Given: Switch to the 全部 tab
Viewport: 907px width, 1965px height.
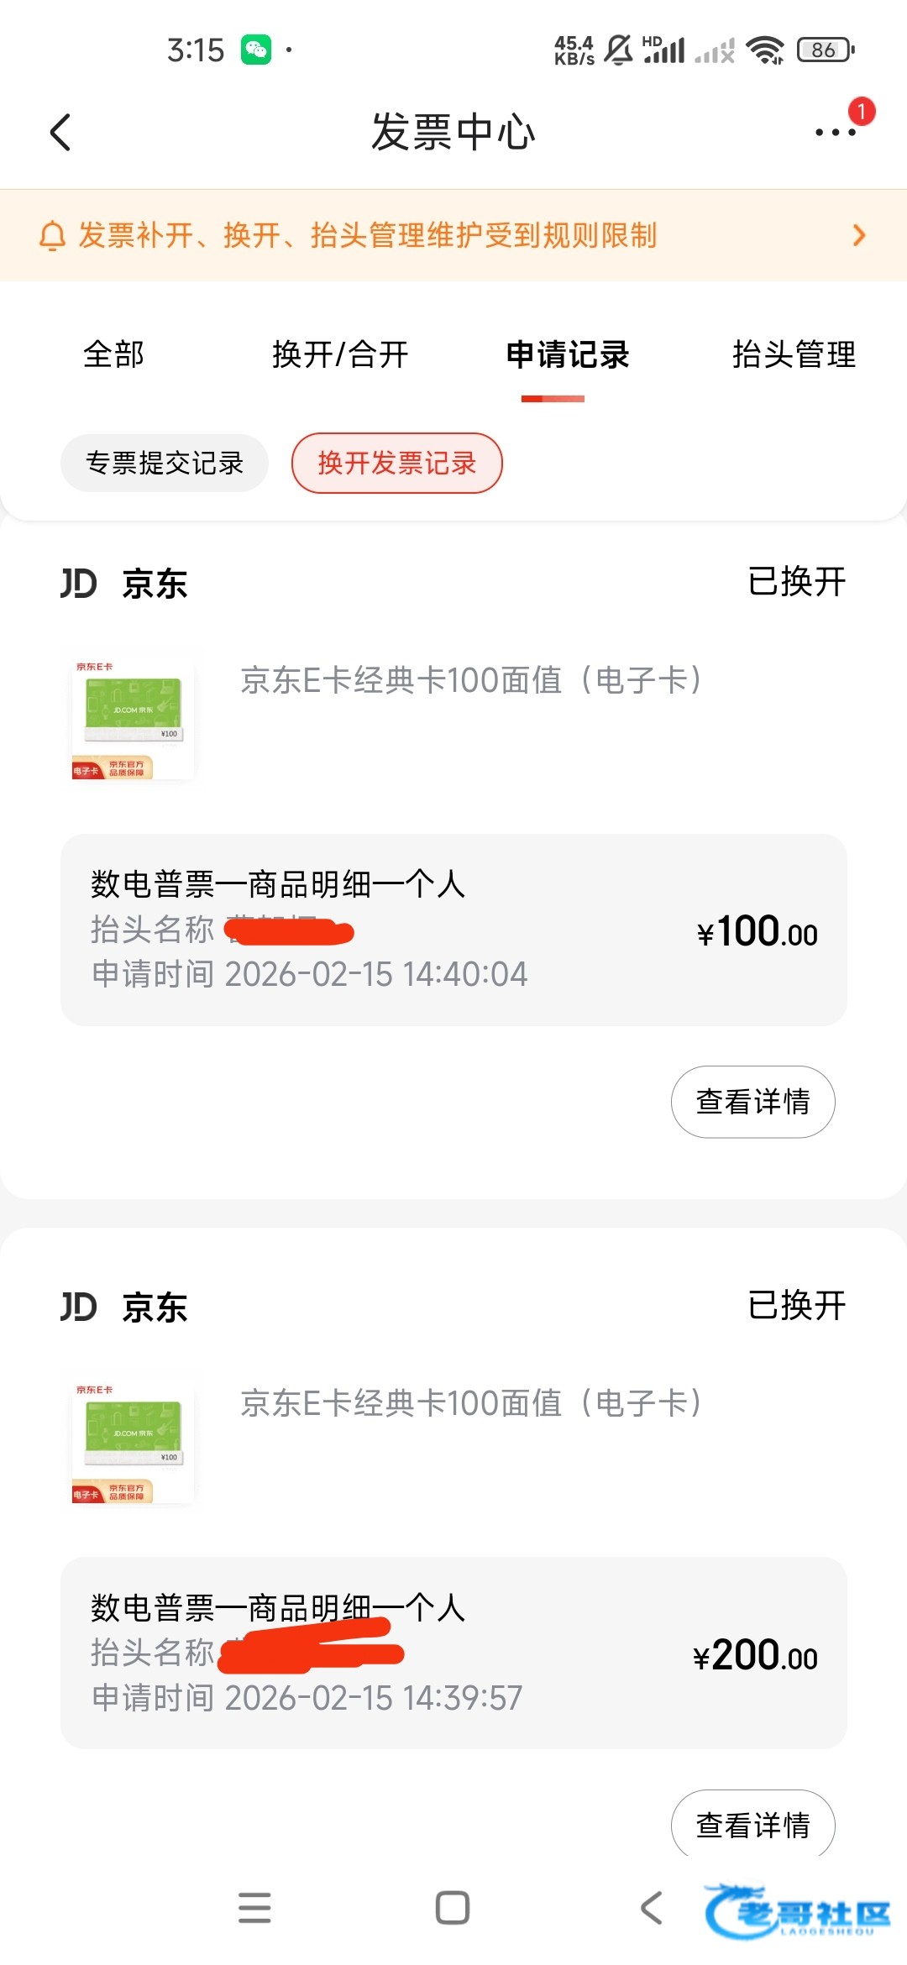Looking at the screenshot, I should pos(114,354).
